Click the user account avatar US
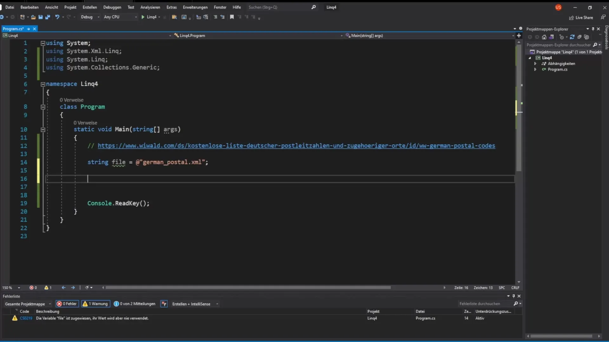 tap(558, 7)
